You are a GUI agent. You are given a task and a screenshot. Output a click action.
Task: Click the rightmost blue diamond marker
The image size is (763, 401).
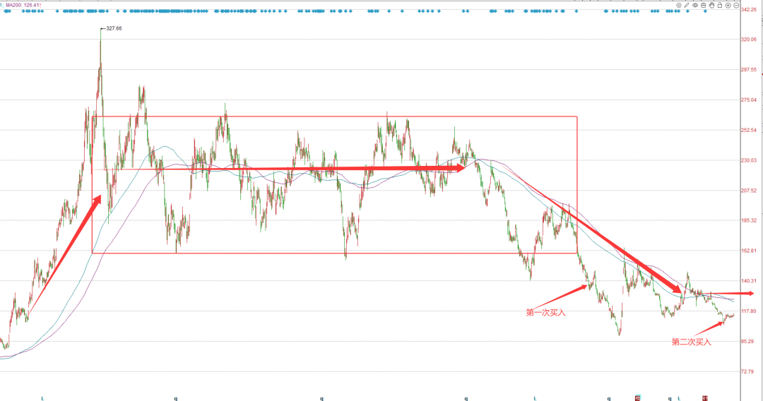[705, 11]
